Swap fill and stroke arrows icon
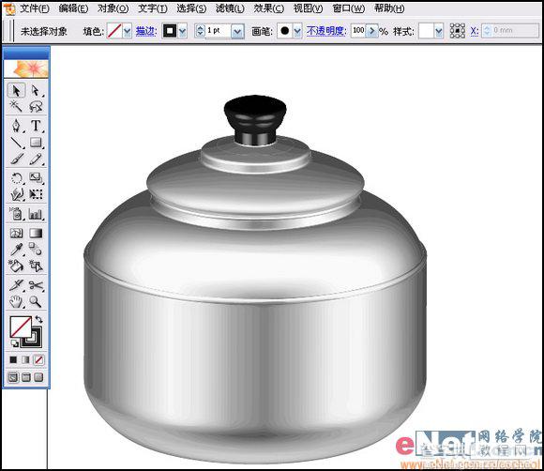Image resolution: width=544 pixels, height=471 pixels. tap(38, 319)
